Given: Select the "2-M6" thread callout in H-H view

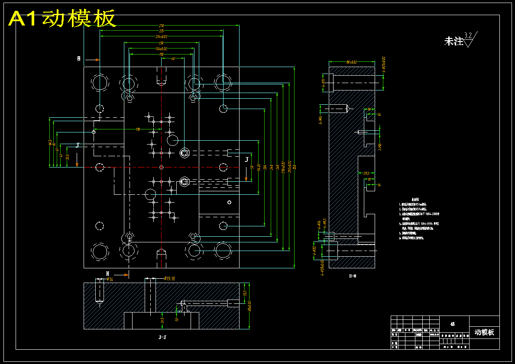Looking at the screenshot, I should point(380,147).
